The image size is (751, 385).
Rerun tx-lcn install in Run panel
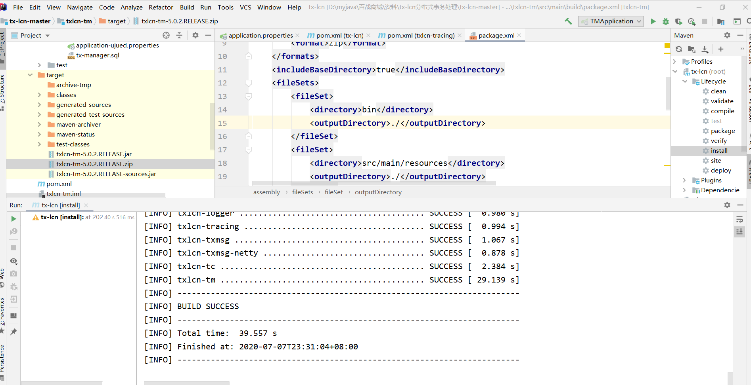coord(13,219)
